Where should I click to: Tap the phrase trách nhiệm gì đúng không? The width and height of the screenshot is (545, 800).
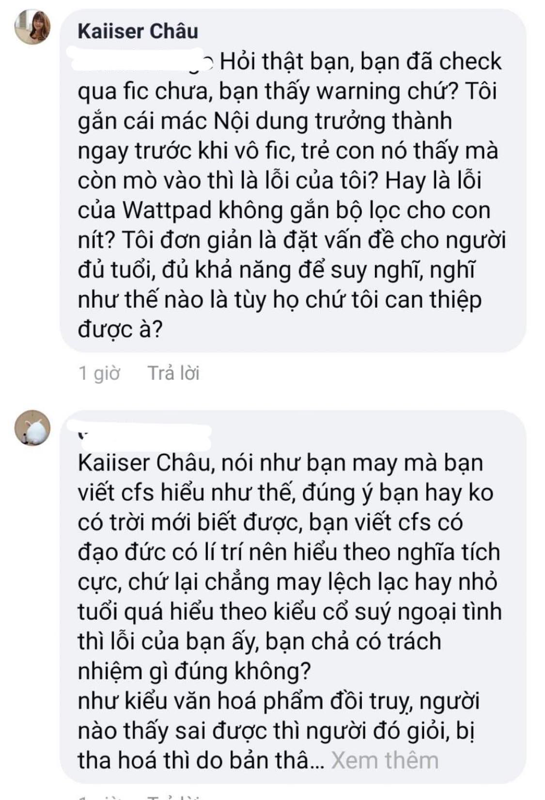pyautogui.click(x=259, y=657)
